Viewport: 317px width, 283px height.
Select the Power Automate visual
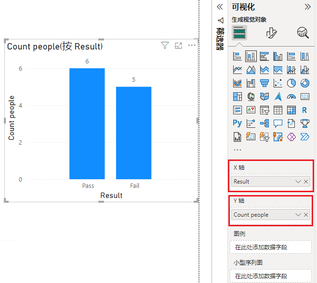304,137
